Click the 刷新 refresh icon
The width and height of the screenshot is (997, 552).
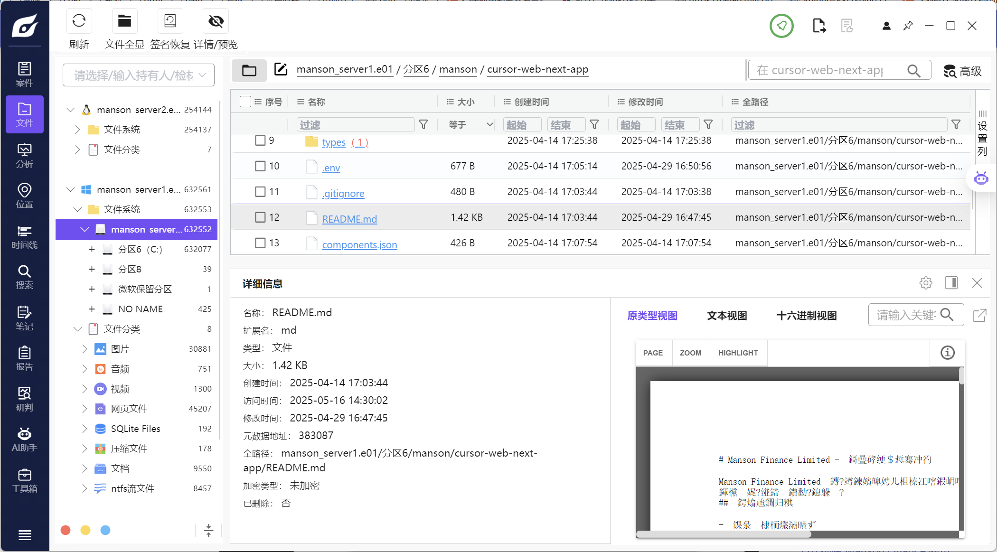pyautogui.click(x=79, y=21)
